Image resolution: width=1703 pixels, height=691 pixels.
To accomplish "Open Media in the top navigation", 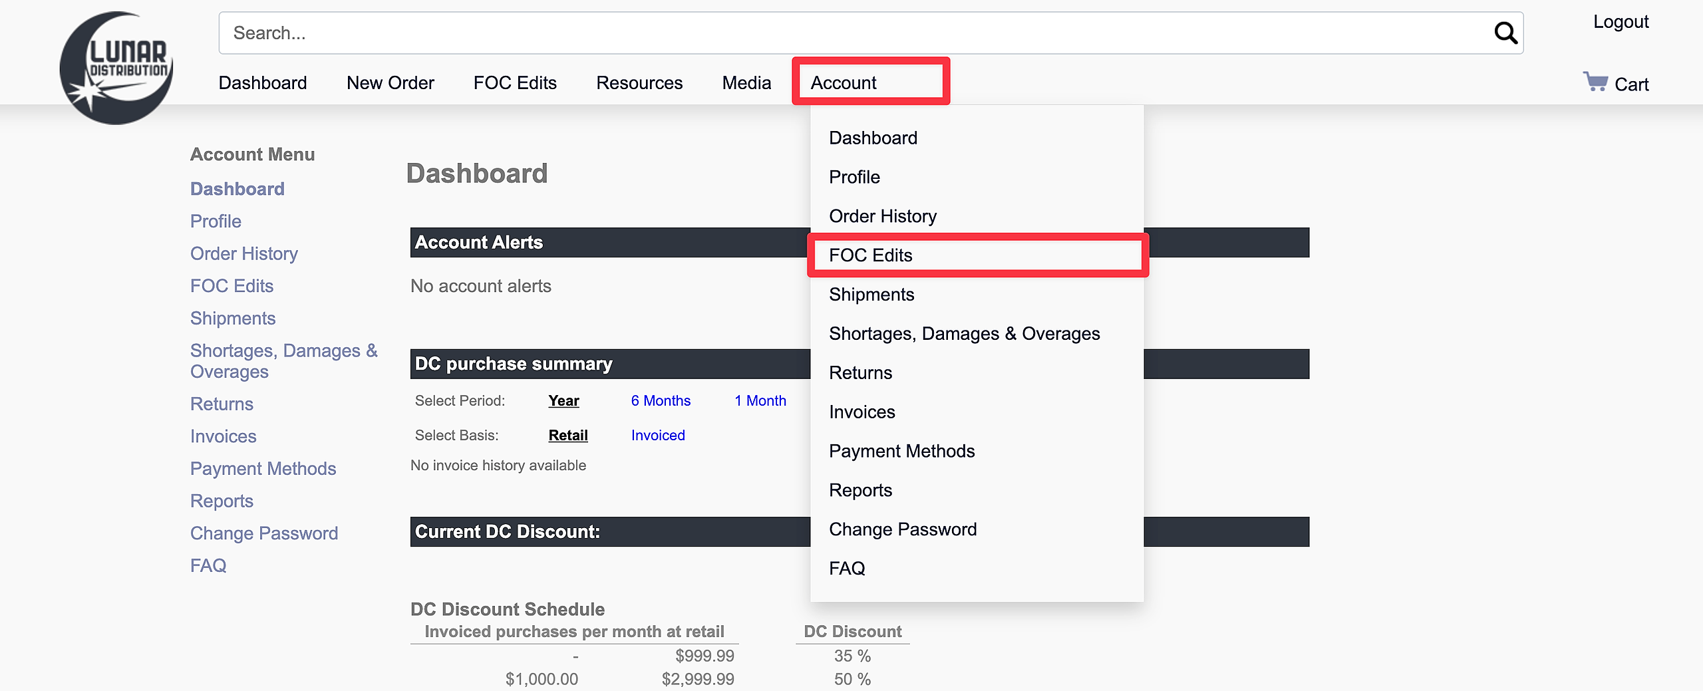I will click(x=746, y=82).
